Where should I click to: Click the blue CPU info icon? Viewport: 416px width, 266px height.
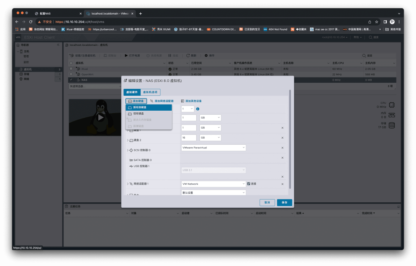pyautogui.click(x=197, y=109)
